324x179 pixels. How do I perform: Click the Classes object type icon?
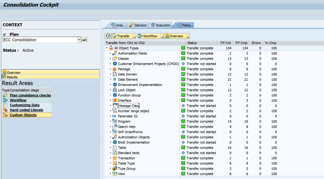115,59
